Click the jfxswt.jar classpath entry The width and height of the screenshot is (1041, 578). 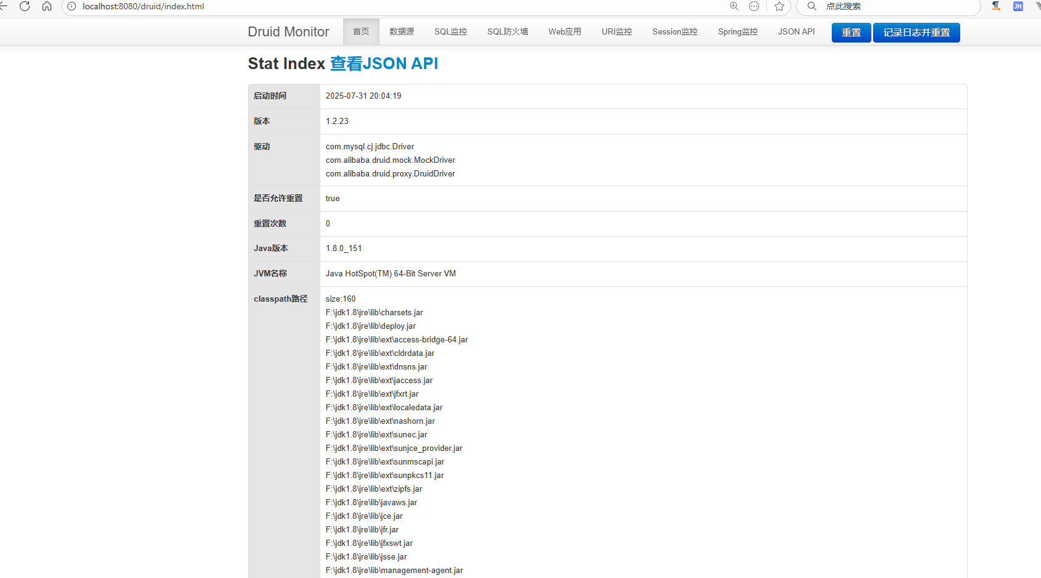point(370,543)
